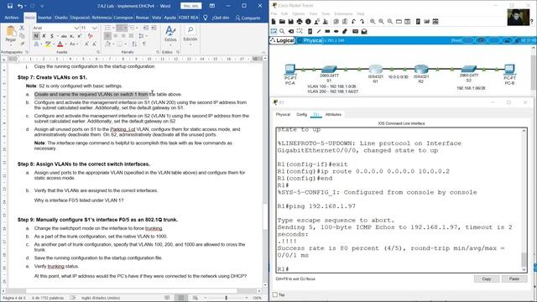The height and width of the screenshot is (302, 537).
Task: Select router R1 in the topology
Action: pyautogui.click(x=376, y=69)
